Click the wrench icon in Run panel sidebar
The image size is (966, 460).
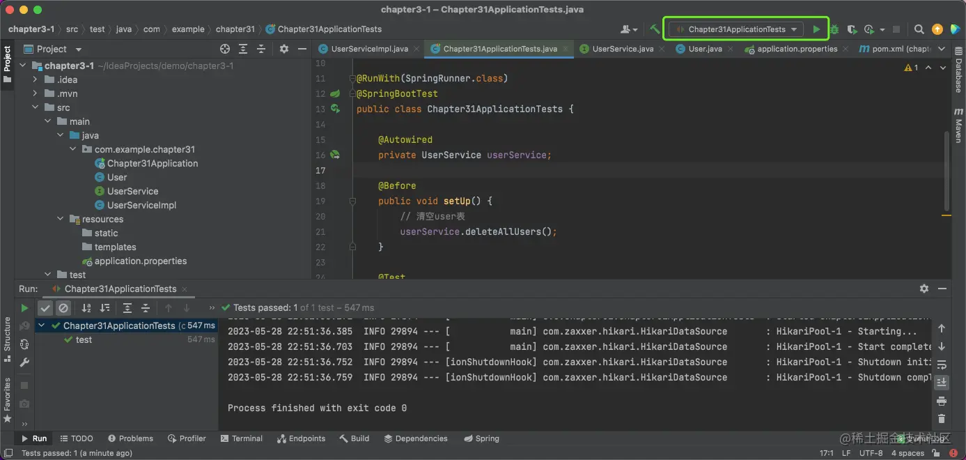(24, 362)
